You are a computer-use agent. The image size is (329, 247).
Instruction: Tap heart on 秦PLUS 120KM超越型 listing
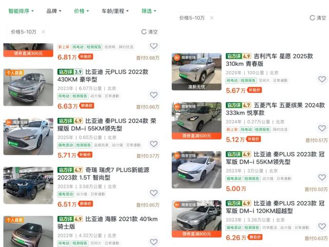(x=322, y=226)
